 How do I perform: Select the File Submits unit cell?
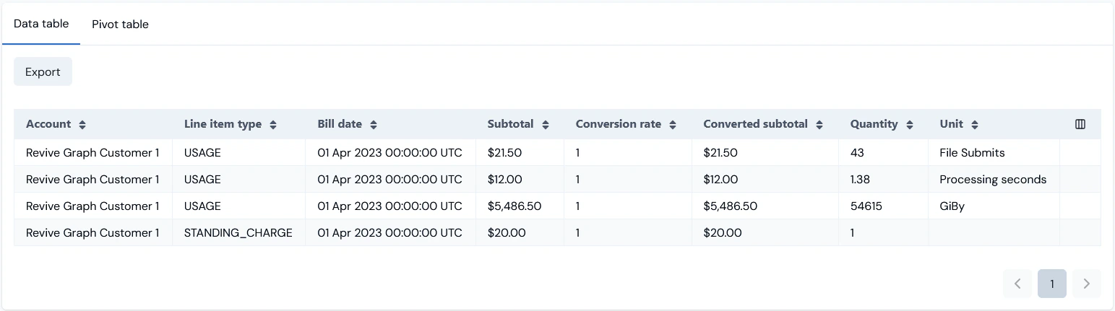point(972,153)
